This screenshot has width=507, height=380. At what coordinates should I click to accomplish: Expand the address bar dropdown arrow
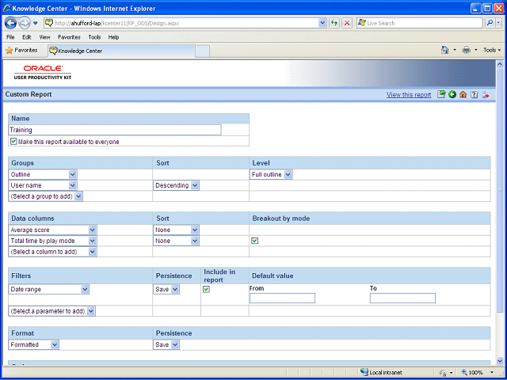point(322,23)
